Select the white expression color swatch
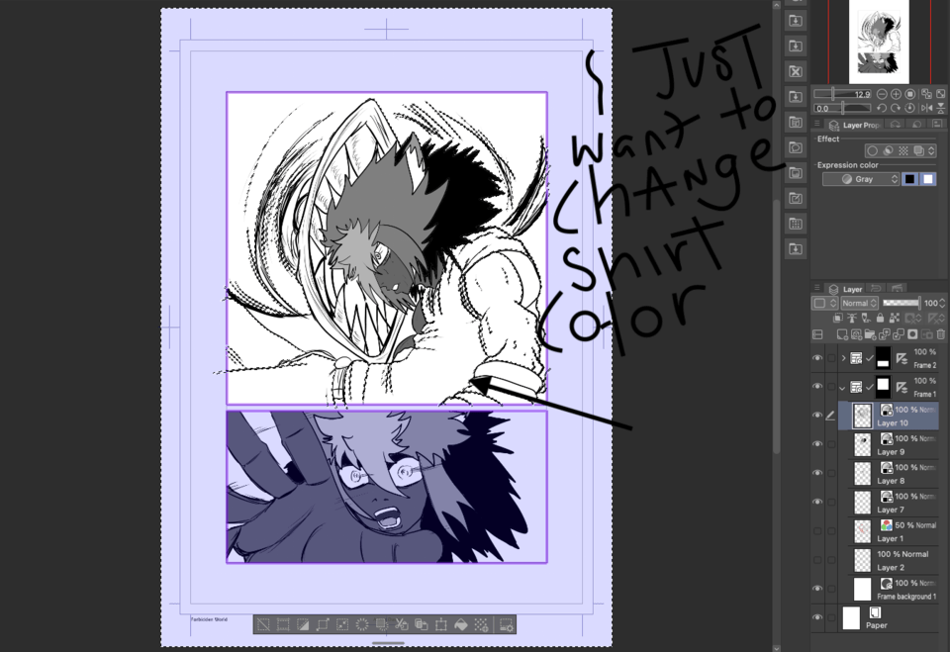950x652 pixels. (928, 179)
